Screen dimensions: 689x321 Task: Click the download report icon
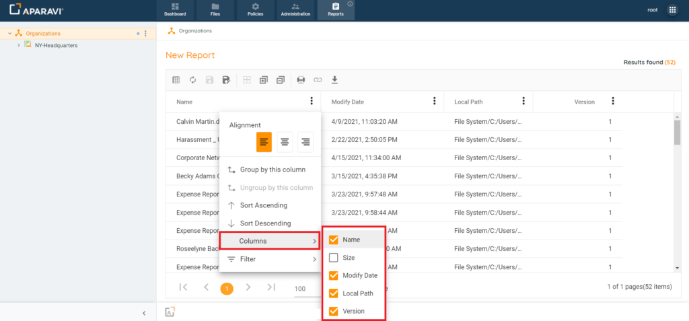click(x=334, y=80)
